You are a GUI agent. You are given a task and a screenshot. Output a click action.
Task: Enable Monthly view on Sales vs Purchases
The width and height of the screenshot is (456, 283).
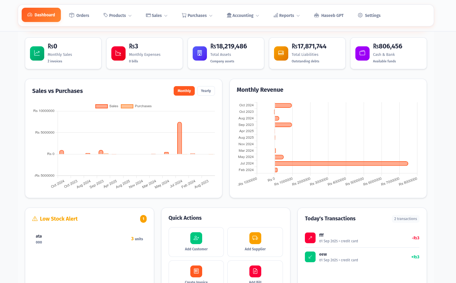[x=184, y=91]
